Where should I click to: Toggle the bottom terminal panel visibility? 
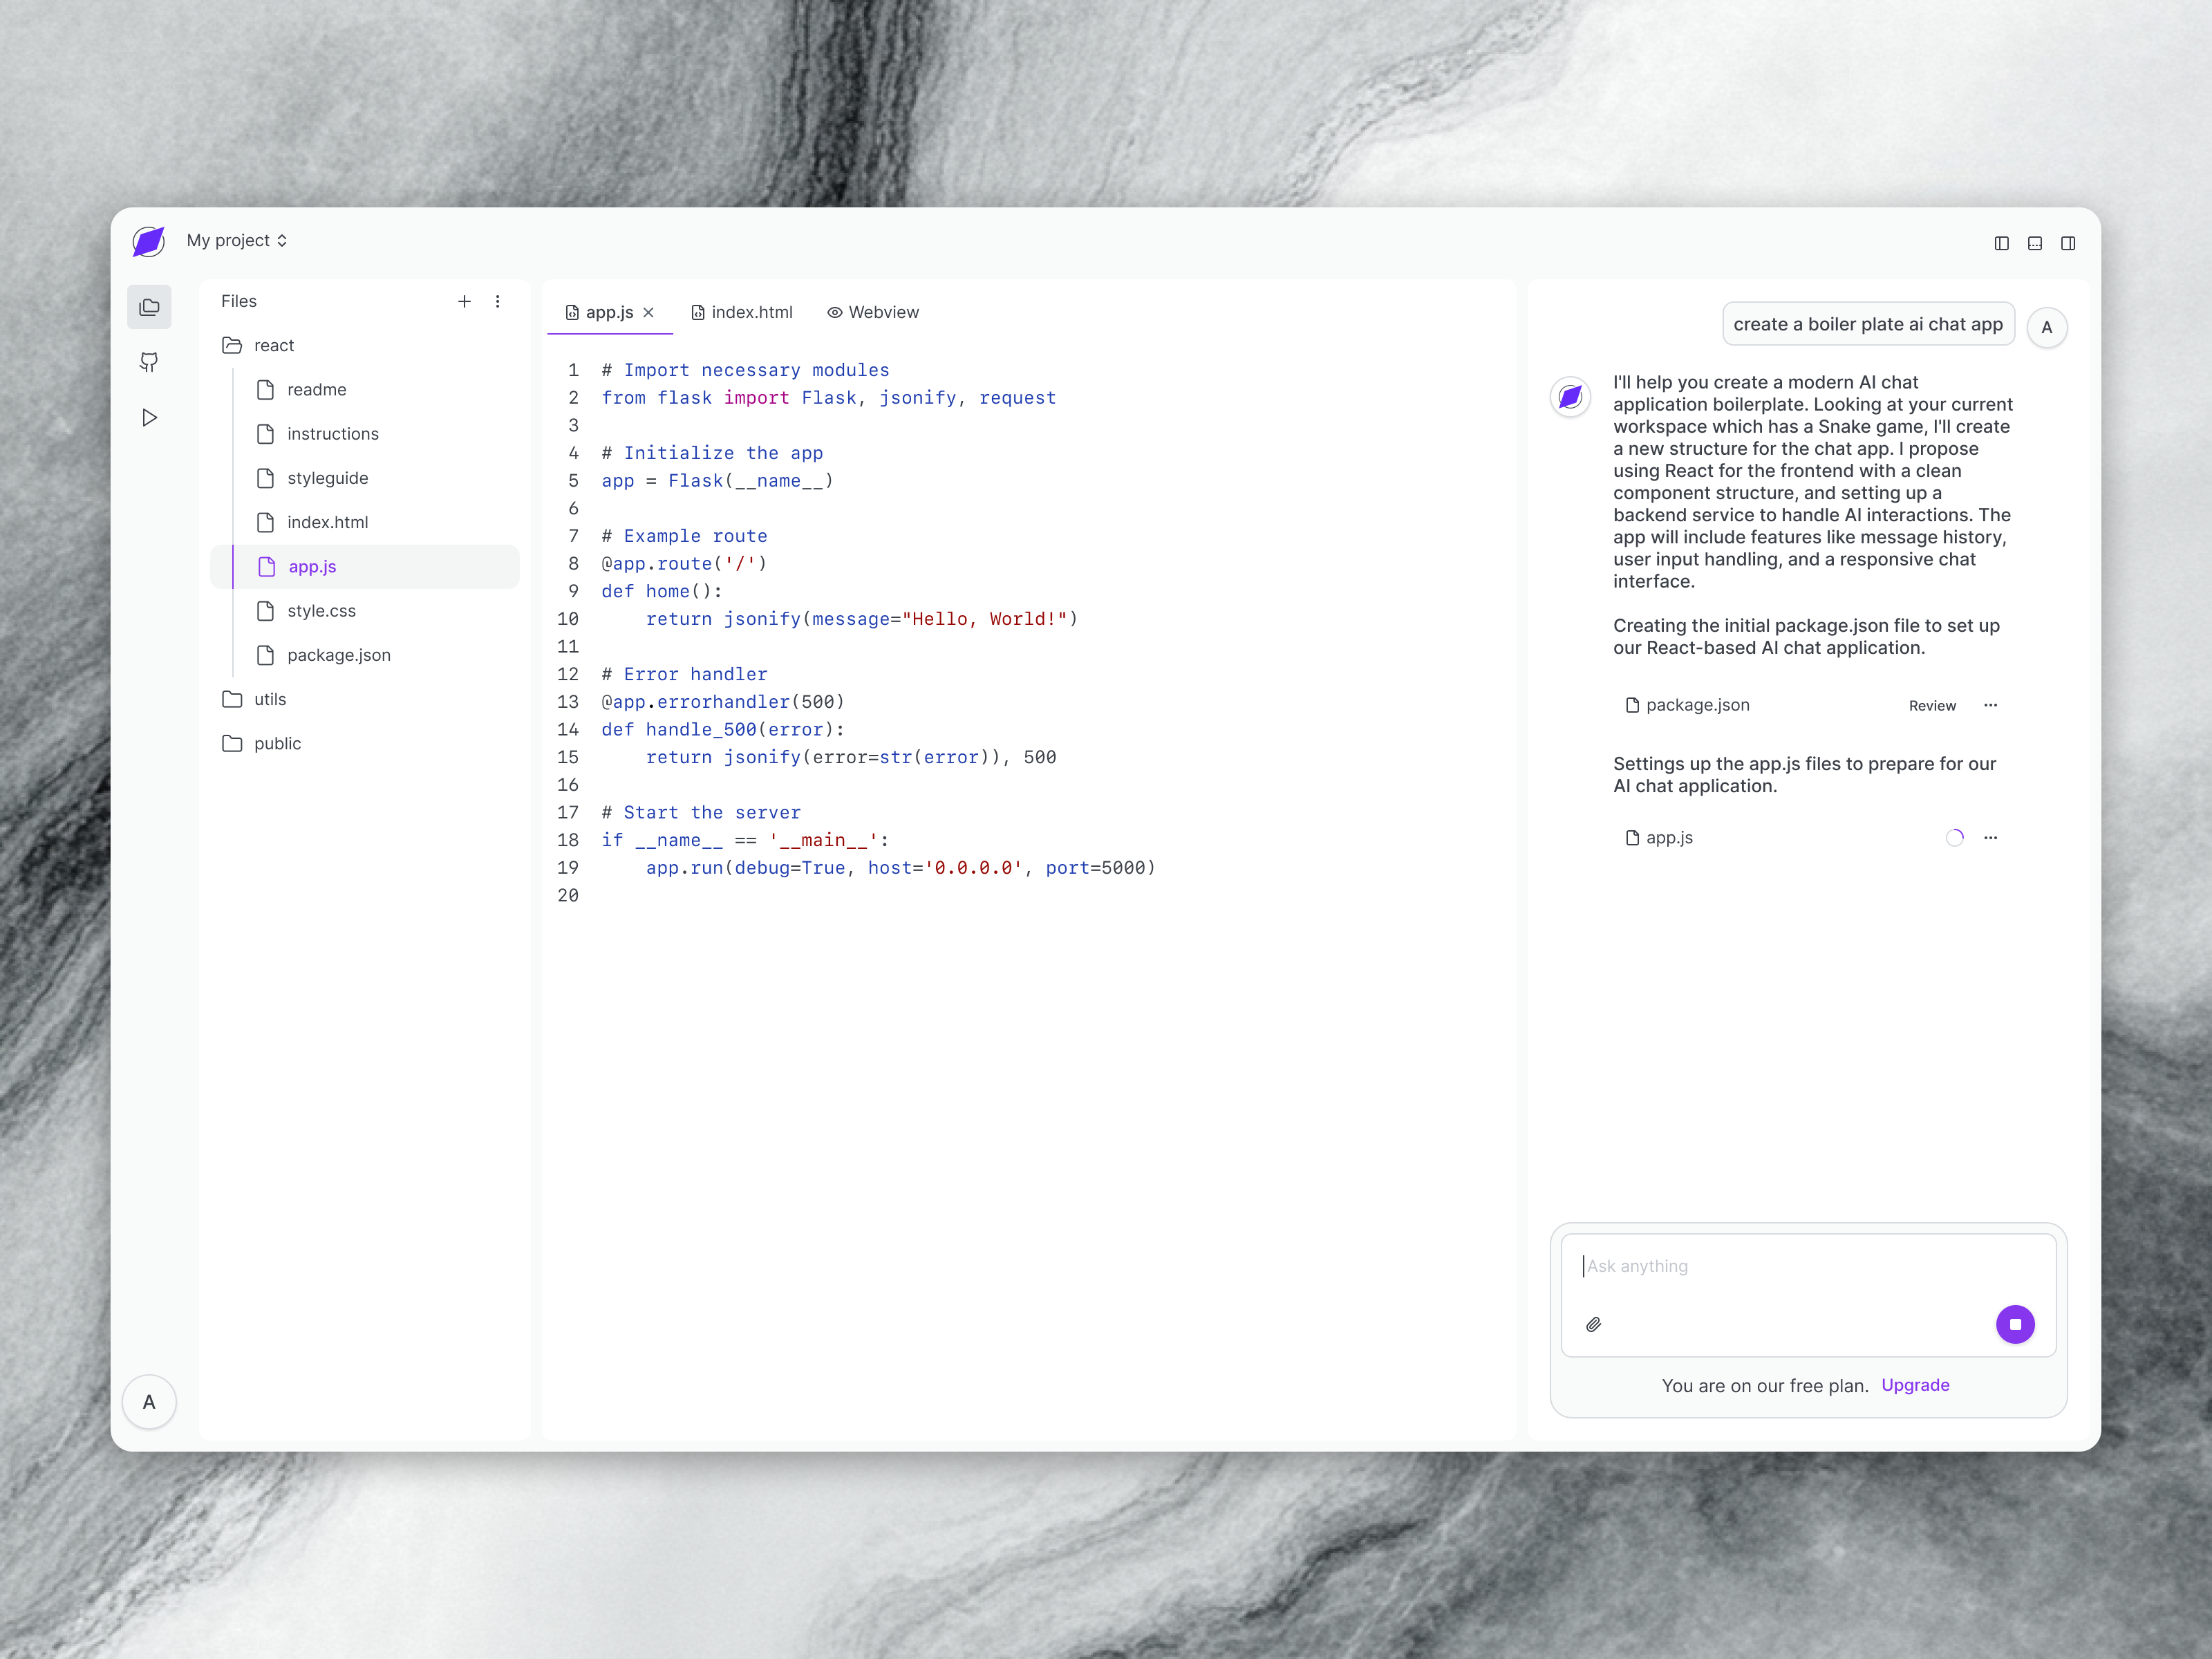(2035, 243)
